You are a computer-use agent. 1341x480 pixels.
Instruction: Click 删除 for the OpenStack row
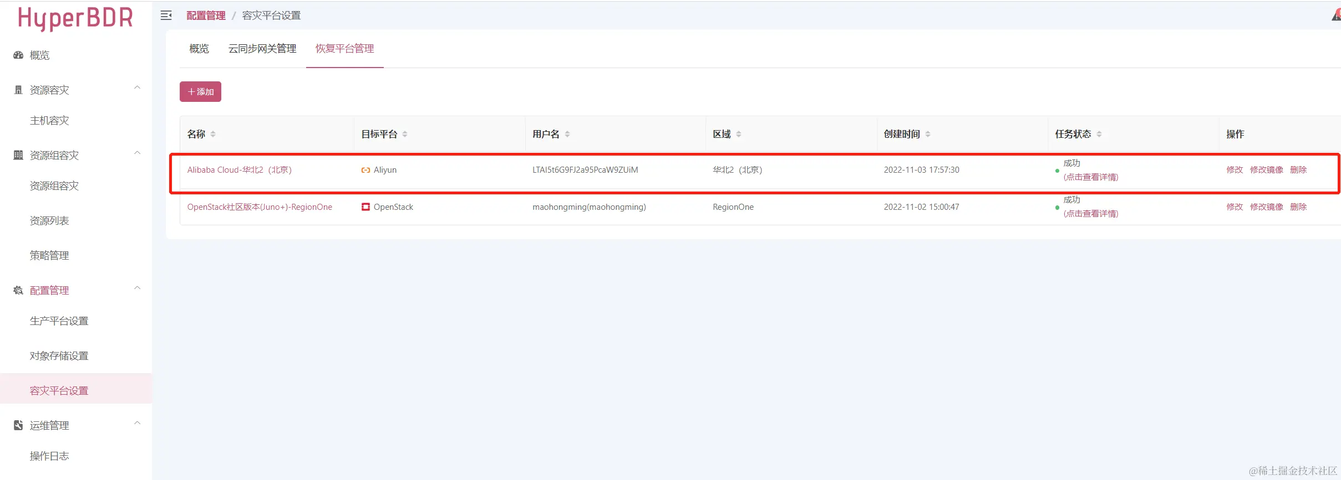click(1298, 207)
